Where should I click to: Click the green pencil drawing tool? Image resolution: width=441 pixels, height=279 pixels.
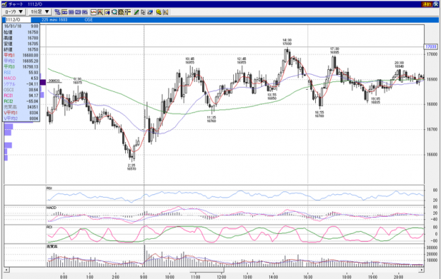(136, 12)
